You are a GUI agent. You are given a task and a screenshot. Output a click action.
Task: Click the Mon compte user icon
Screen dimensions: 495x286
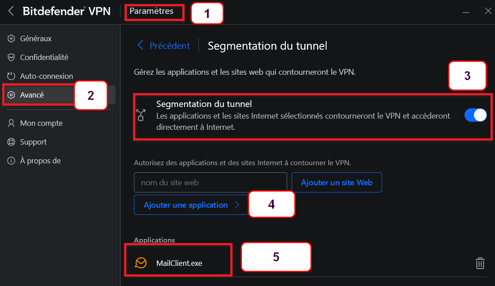12,123
